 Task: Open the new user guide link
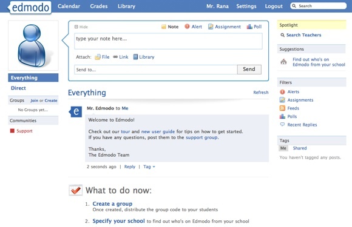[x=158, y=131]
